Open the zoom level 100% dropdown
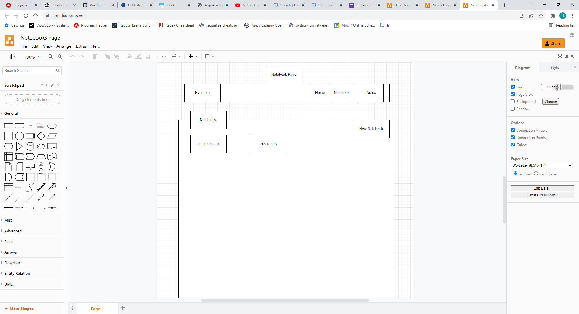Image resolution: width=579 pixels, height=314 pixels. click(x=32, y=57)
